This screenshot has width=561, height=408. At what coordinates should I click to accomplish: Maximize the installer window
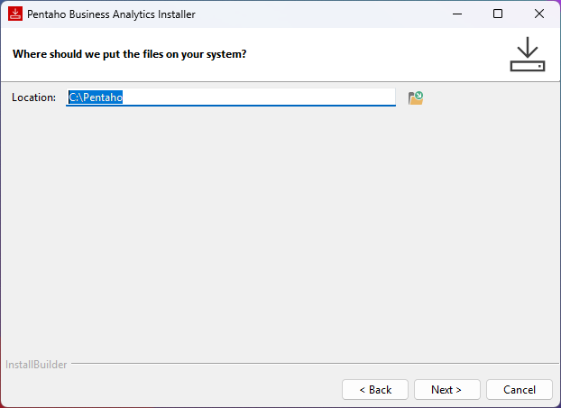[498, 14]
